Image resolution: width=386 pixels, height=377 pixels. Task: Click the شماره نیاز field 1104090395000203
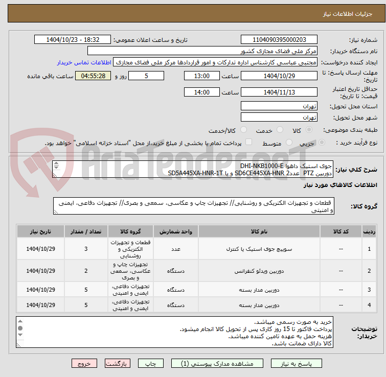coord(279,40)
